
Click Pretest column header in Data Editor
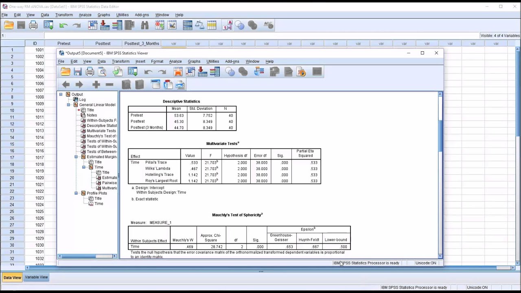(x=64, y=44)
